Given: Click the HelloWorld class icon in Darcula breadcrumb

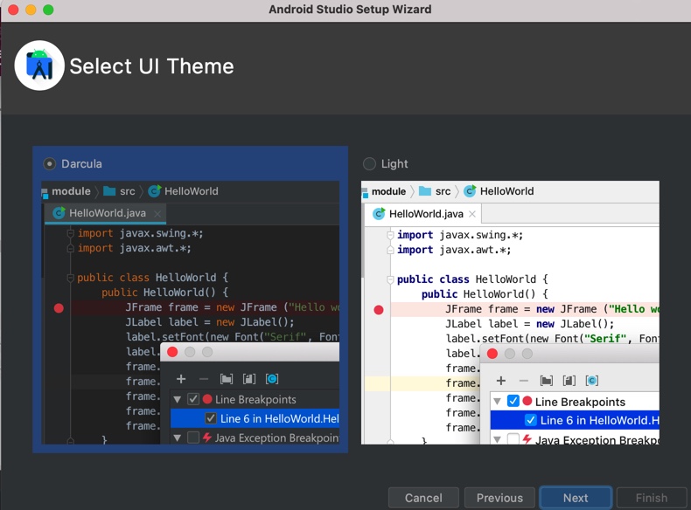Looking at the screenshot, I should (x=154, y=191).
